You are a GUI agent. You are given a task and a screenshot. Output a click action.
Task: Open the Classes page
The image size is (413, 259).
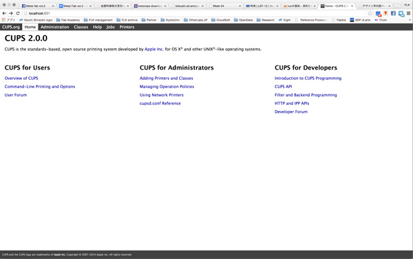click(81, 27)
